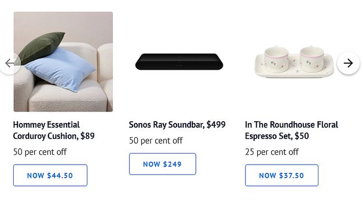Click the right espresso cup on tray
The image size is (363, 203).
[312, 58]
